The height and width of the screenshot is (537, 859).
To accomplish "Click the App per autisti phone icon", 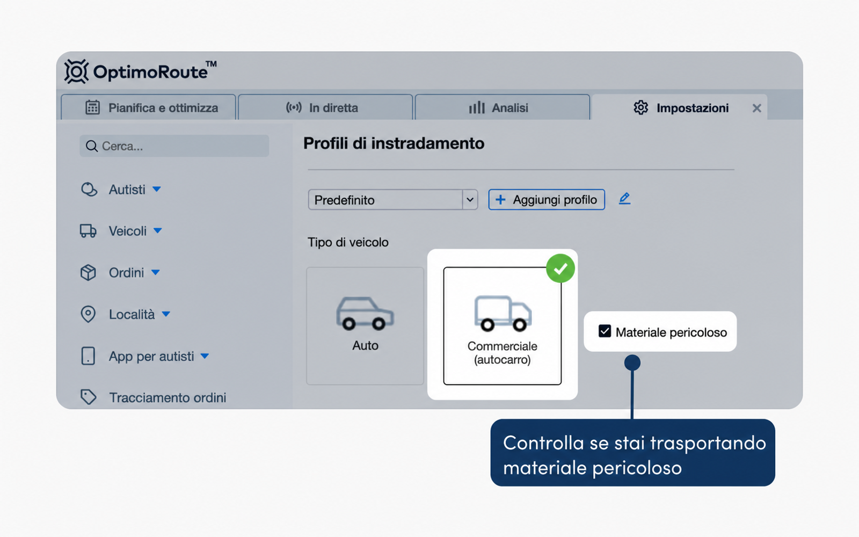I will pyautogui.click(x=88, y=356).
